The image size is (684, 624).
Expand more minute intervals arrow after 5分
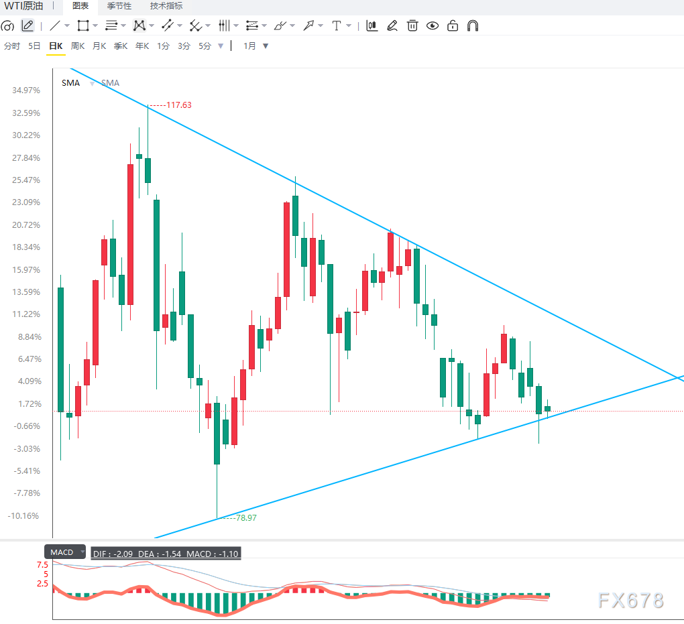pyautogui.click(x=221, y=46)
